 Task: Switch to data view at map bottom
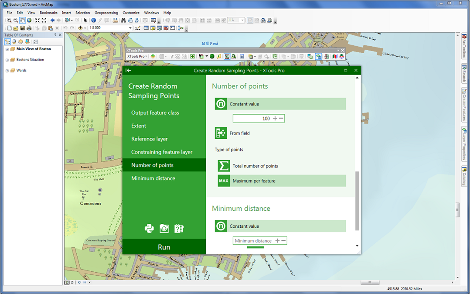(x=67, y=283)
